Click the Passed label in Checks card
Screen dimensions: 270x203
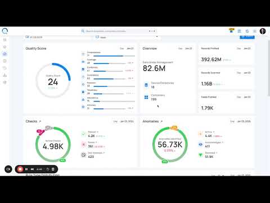pyautogui.click(x=92, y=132)
